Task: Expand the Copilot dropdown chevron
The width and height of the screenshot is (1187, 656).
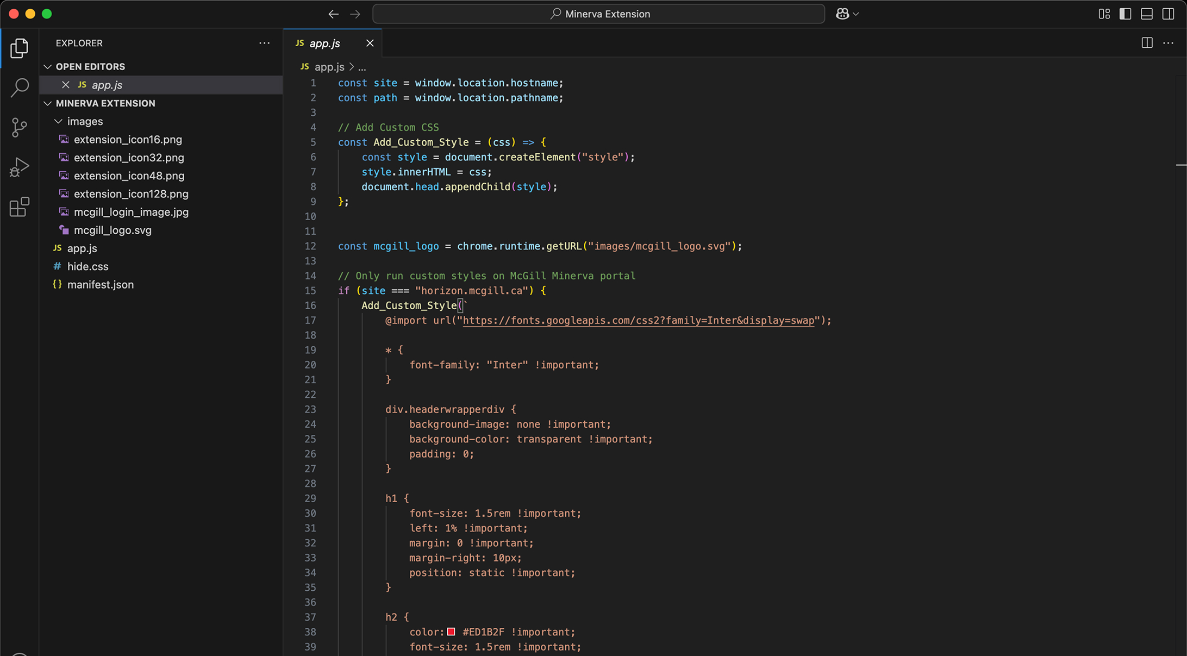Action: (x=856, y=14)
